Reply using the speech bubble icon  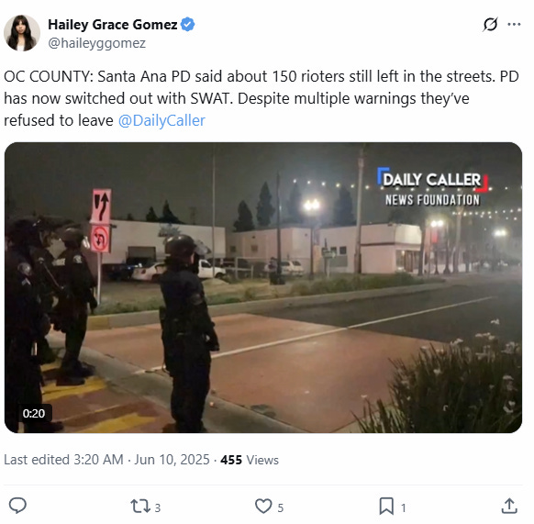click(x=17, y=506)
